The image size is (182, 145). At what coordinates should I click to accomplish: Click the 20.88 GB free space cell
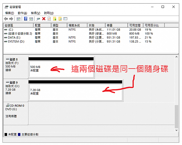[x=135, y=30]
